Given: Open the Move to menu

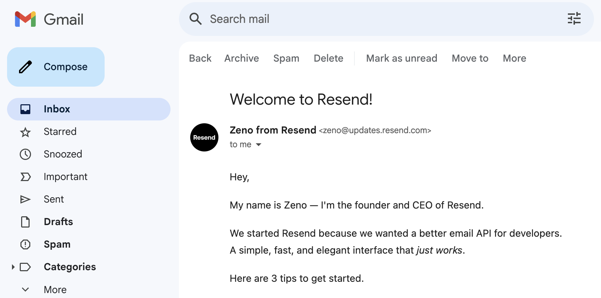Looking at the screenshot, I should pyautogui.click(x=470, y=58).
